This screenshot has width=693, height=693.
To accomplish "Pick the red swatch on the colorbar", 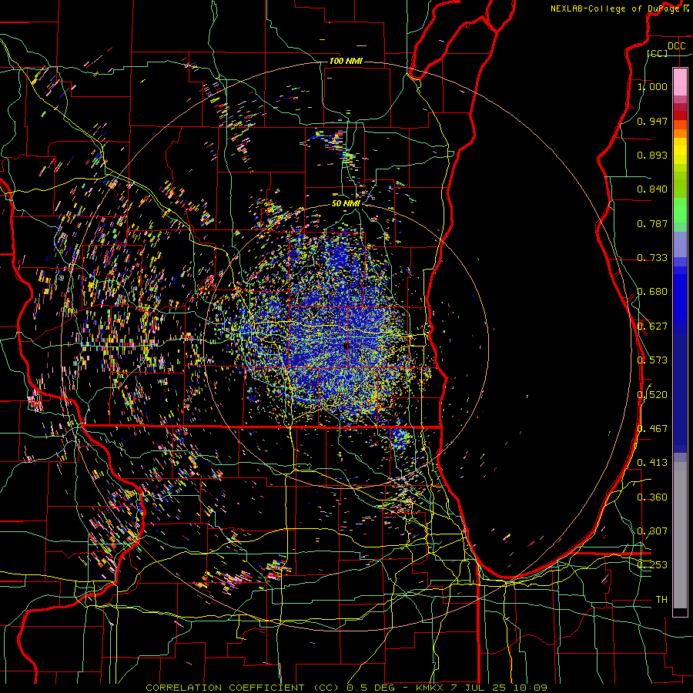I will tap(680, 115).
